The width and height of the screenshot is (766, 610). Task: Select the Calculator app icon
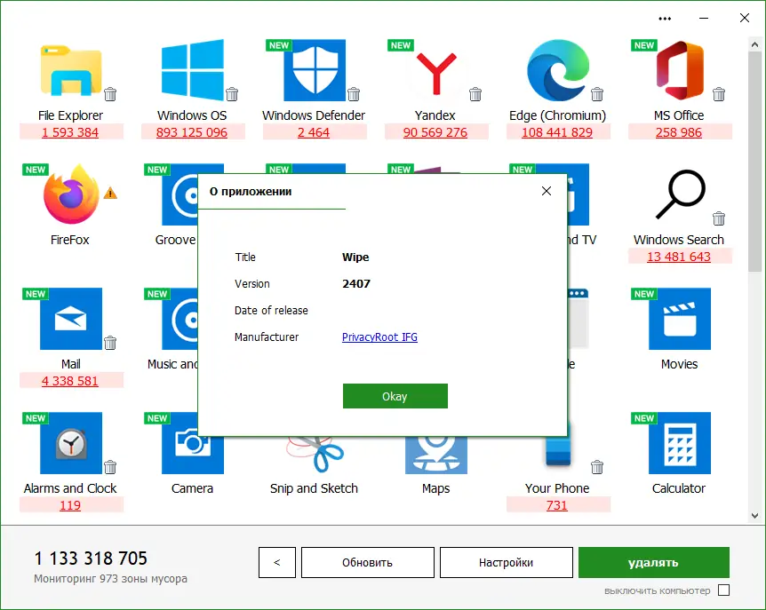click(680, 443)
